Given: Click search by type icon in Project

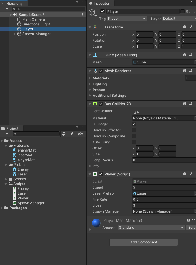Looking at the screenshot, I should (64, 134).
